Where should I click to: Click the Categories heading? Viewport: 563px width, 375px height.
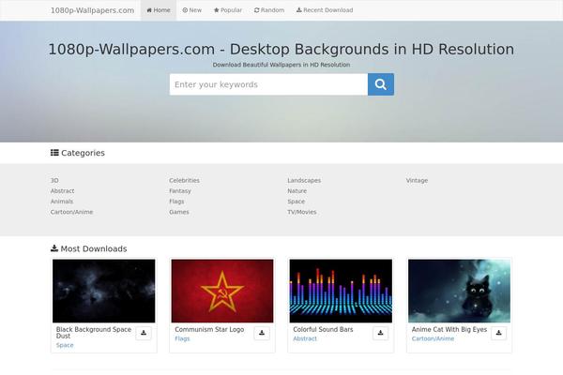click(x=78, y=153)
